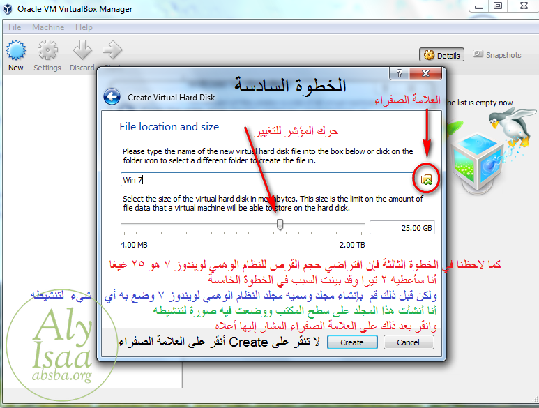The height and width of the screenshot is (408, 539).
Task: Open the File menu
Action: tap(15, 27)
